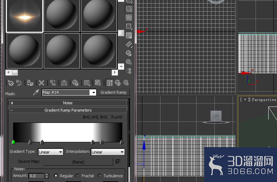Click the vertical sample slots scroll thumb
277x182 pixels.
coord(121,33)
